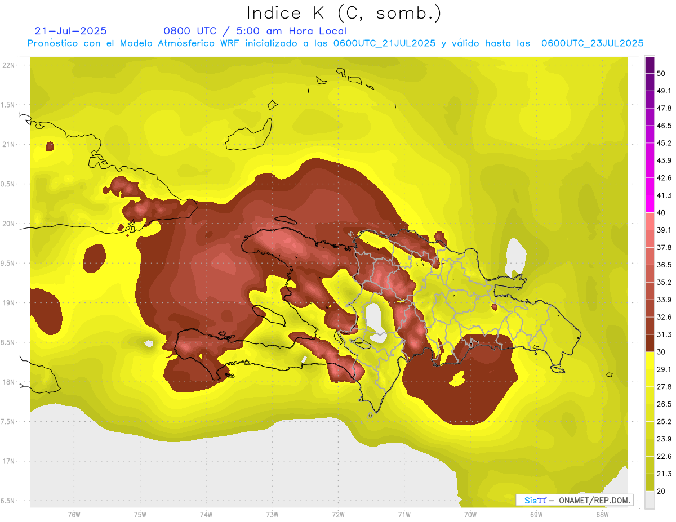676x522 pixels.
Task: Click the longitude axis label "70W"
Action: coord(470,515)
